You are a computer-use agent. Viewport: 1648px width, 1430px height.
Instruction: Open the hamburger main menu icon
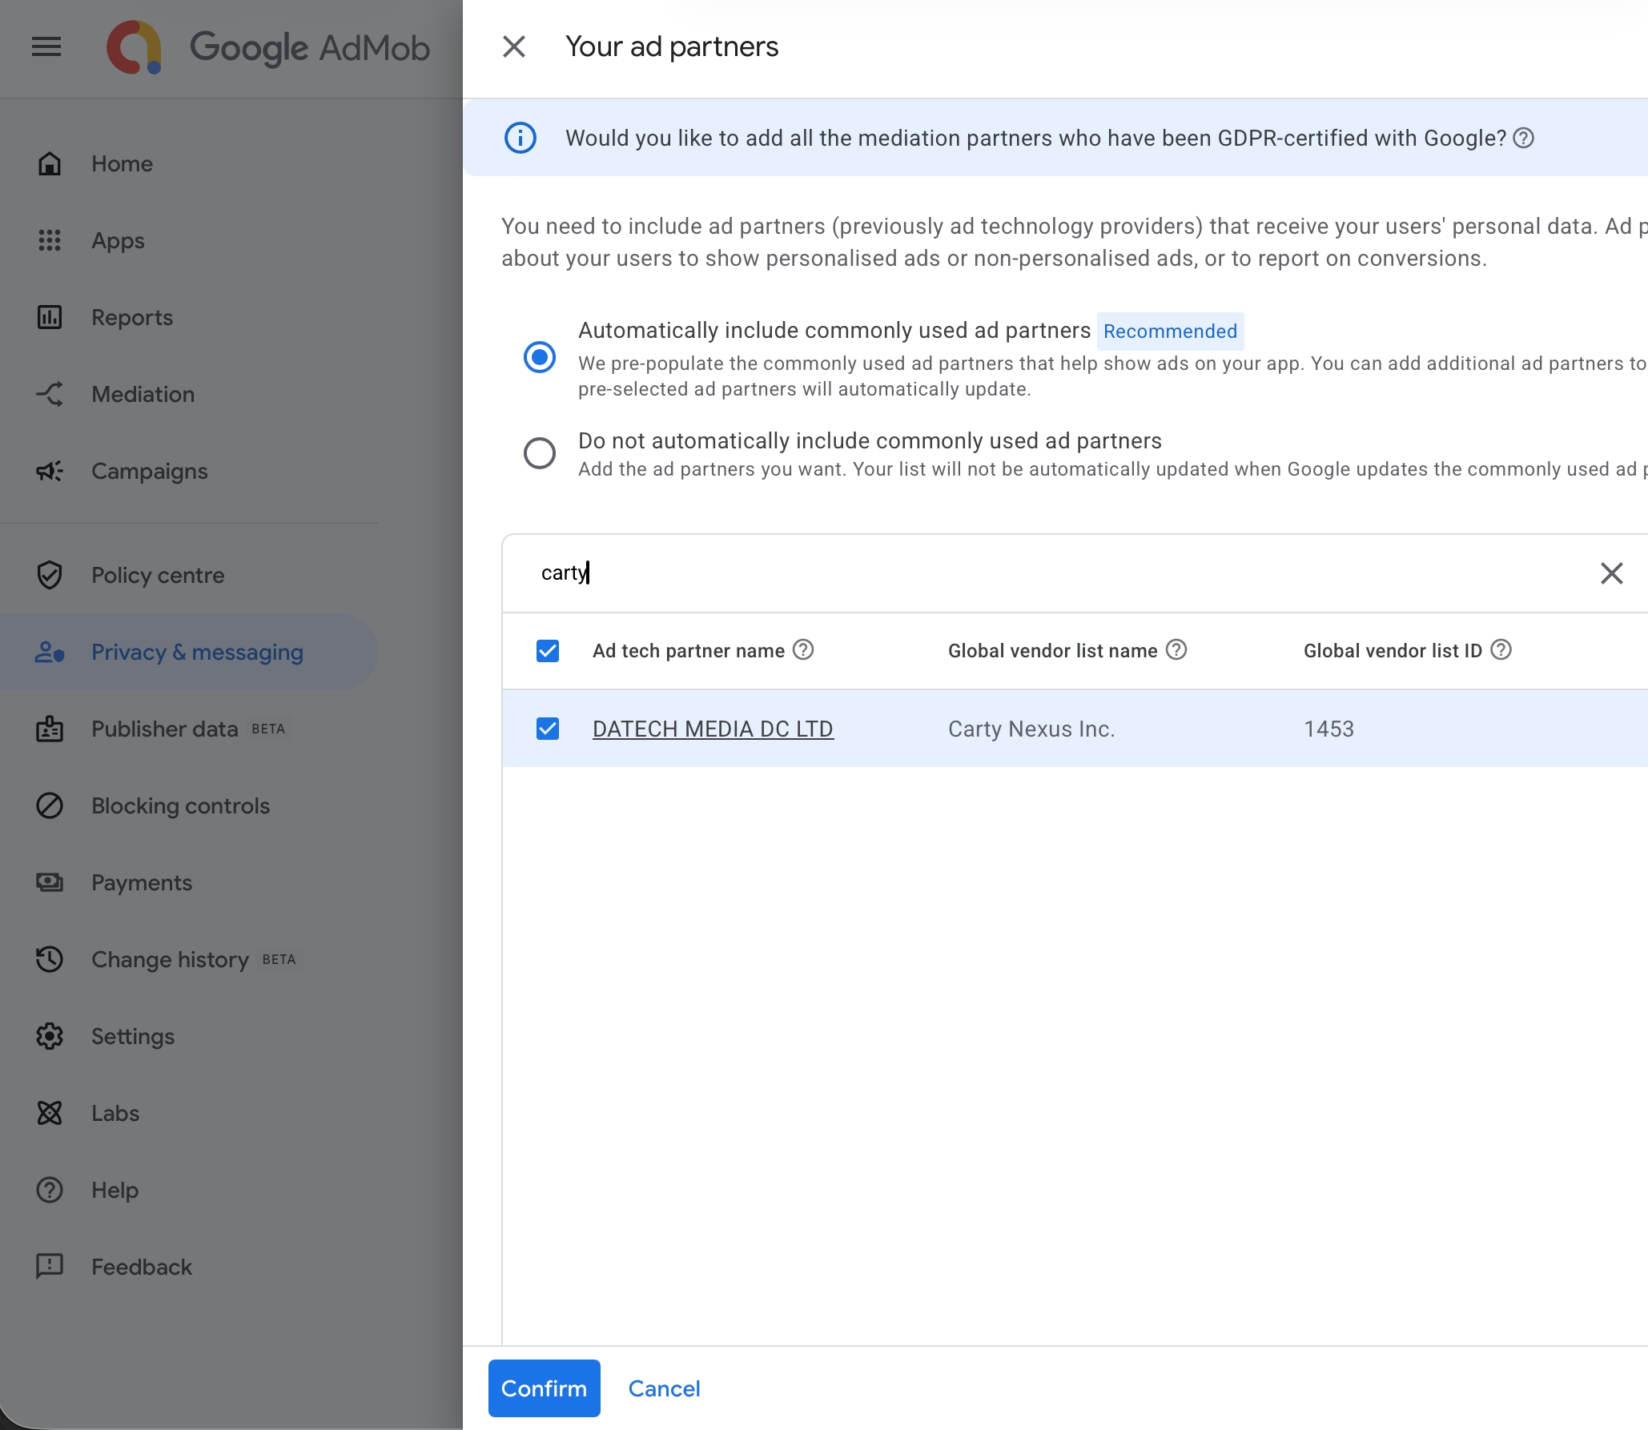[46, 47]
